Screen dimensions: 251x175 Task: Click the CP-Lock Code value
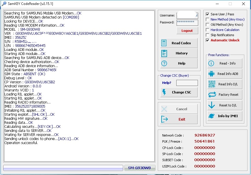(x=205, y=148)
